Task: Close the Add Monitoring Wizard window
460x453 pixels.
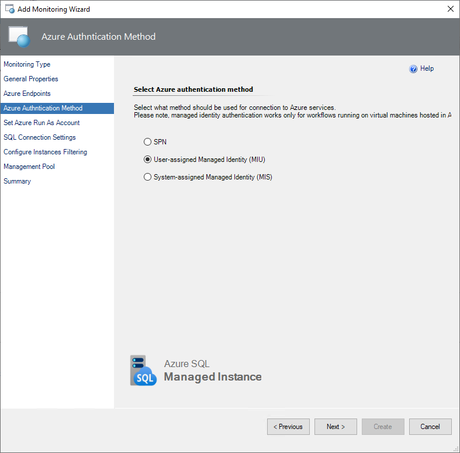Action: [x=451, y=9]
